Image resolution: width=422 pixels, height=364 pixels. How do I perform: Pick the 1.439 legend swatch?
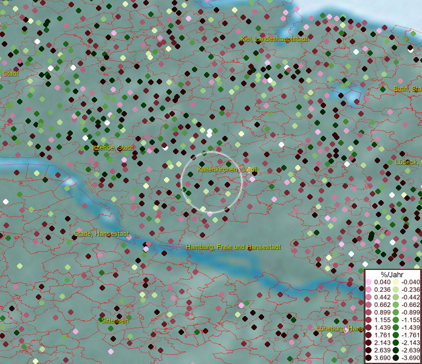coord(369,328)
